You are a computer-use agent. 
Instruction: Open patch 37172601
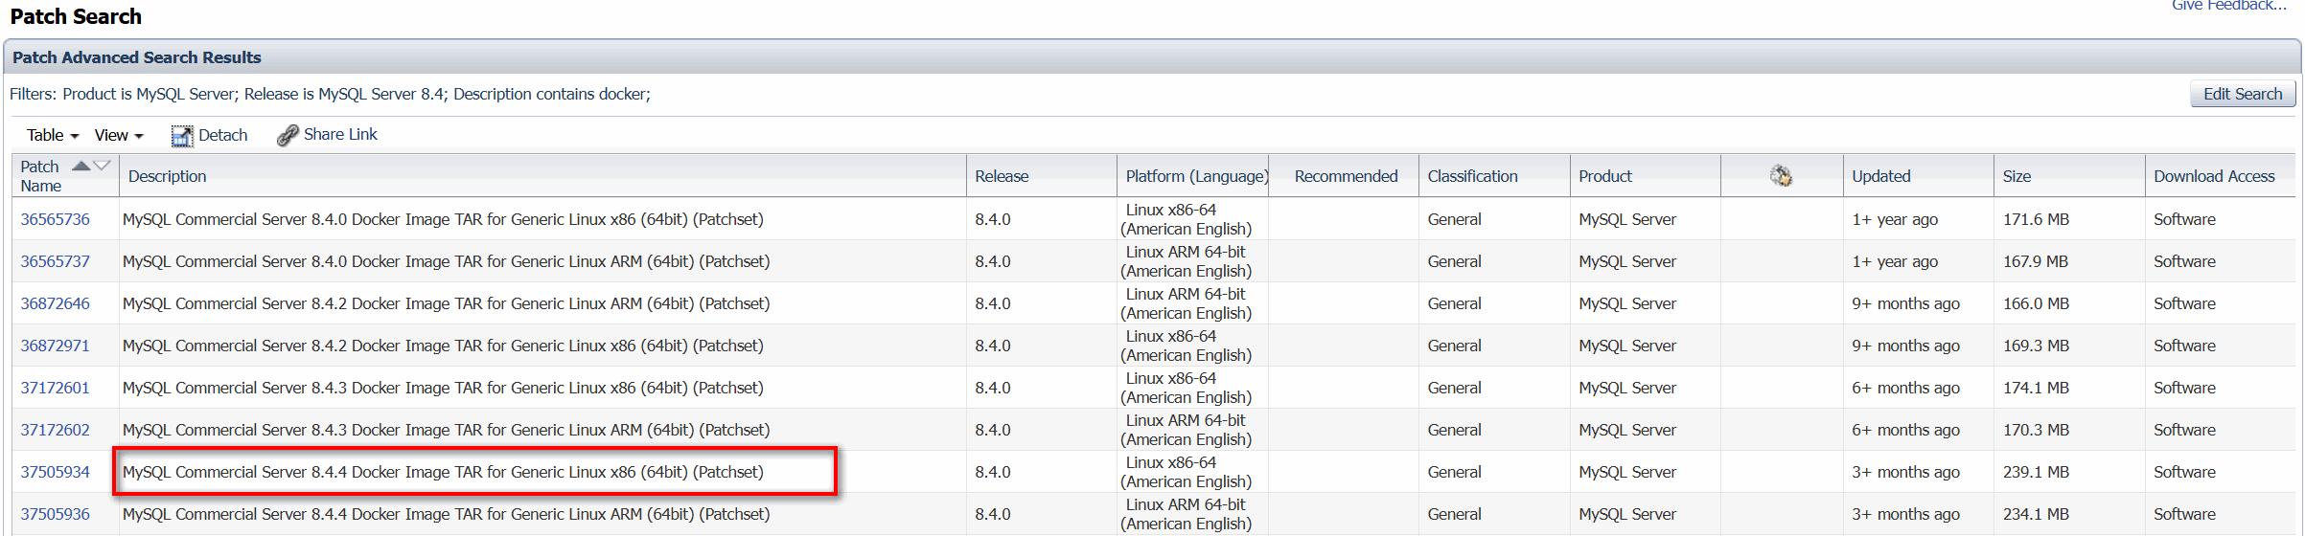click(x=56, y=388)
